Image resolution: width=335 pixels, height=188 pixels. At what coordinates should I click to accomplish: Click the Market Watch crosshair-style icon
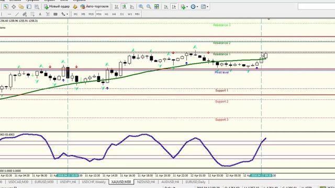(14, 7)
